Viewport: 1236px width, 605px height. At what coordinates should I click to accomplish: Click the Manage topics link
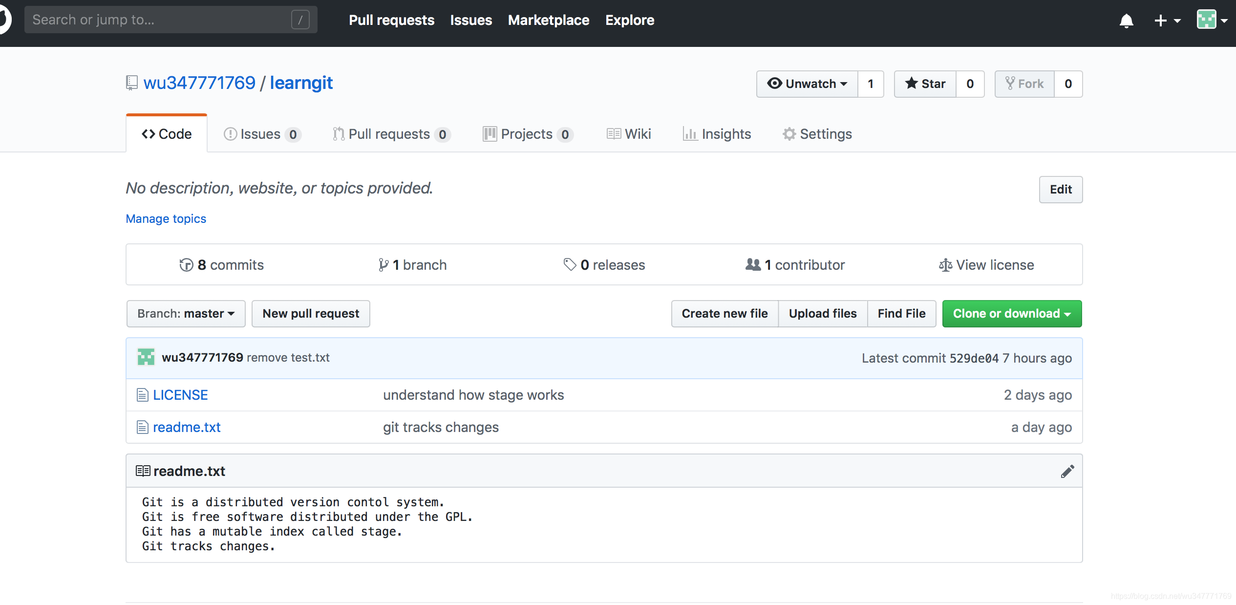166,218
